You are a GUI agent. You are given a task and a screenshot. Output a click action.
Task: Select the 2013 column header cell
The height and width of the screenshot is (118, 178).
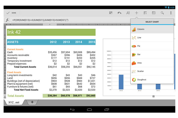(66, 42)
